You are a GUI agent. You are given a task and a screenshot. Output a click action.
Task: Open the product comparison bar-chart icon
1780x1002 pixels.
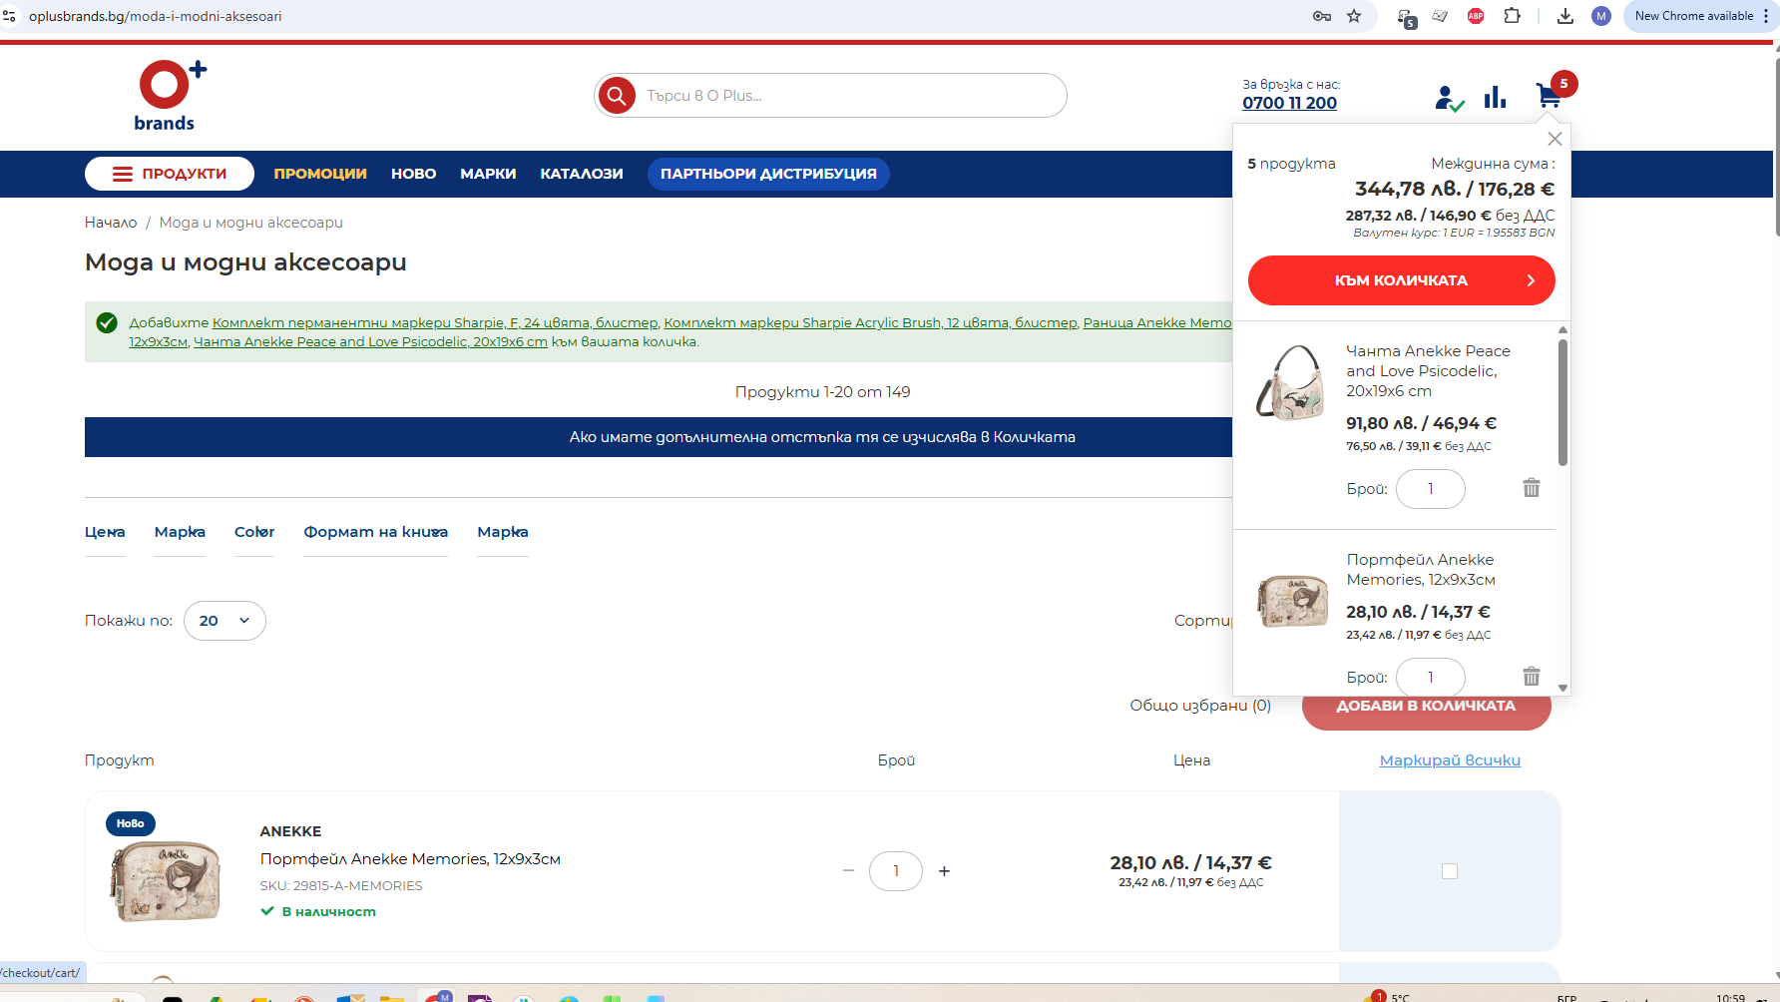[x=1495, y=97]
